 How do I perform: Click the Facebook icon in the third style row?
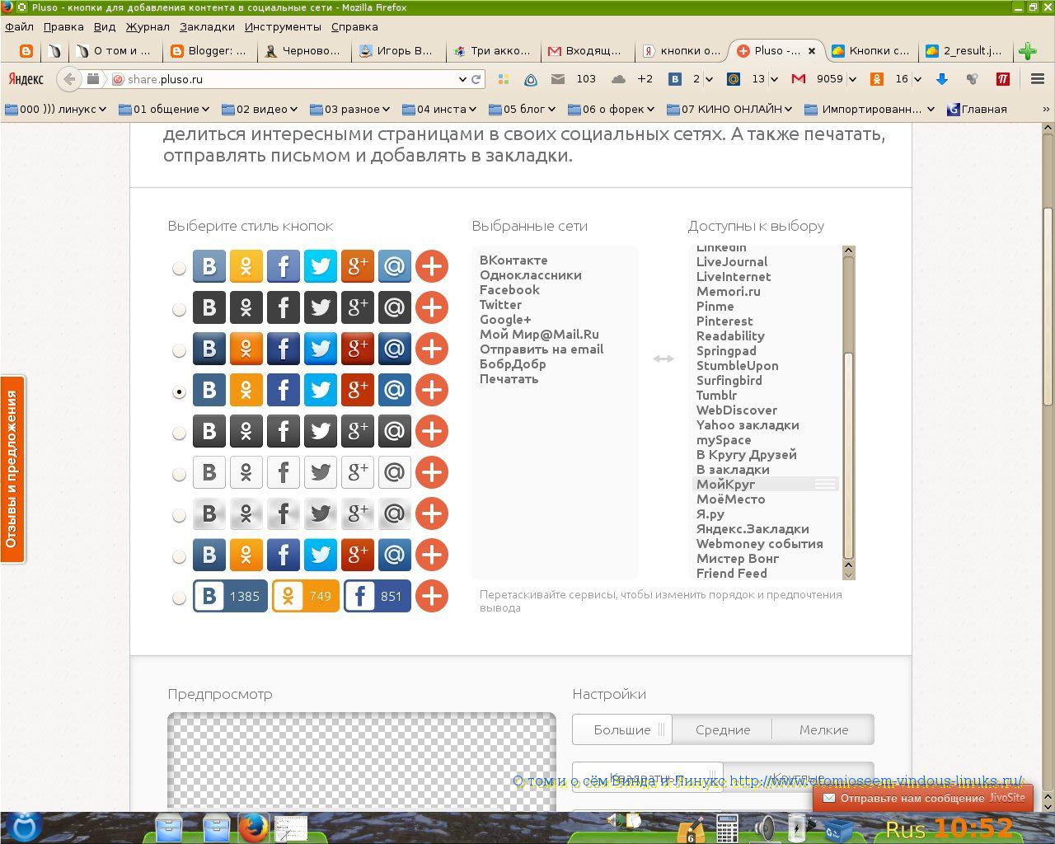point(284,349)
